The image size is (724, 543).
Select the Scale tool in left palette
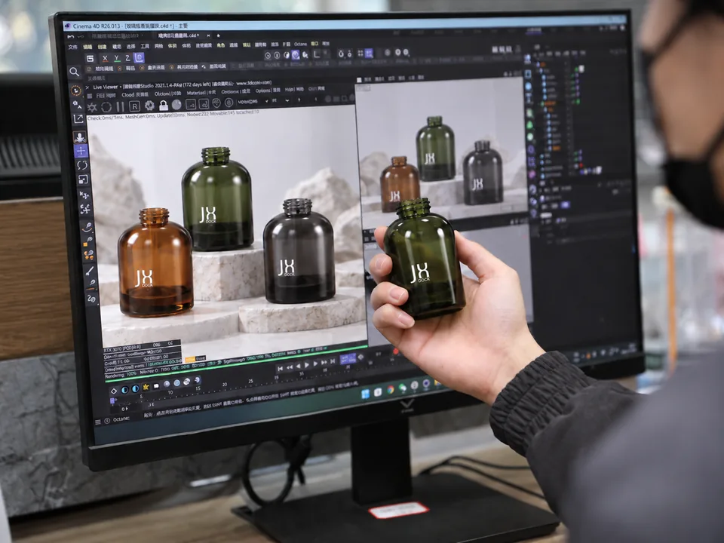pos(83,179)
